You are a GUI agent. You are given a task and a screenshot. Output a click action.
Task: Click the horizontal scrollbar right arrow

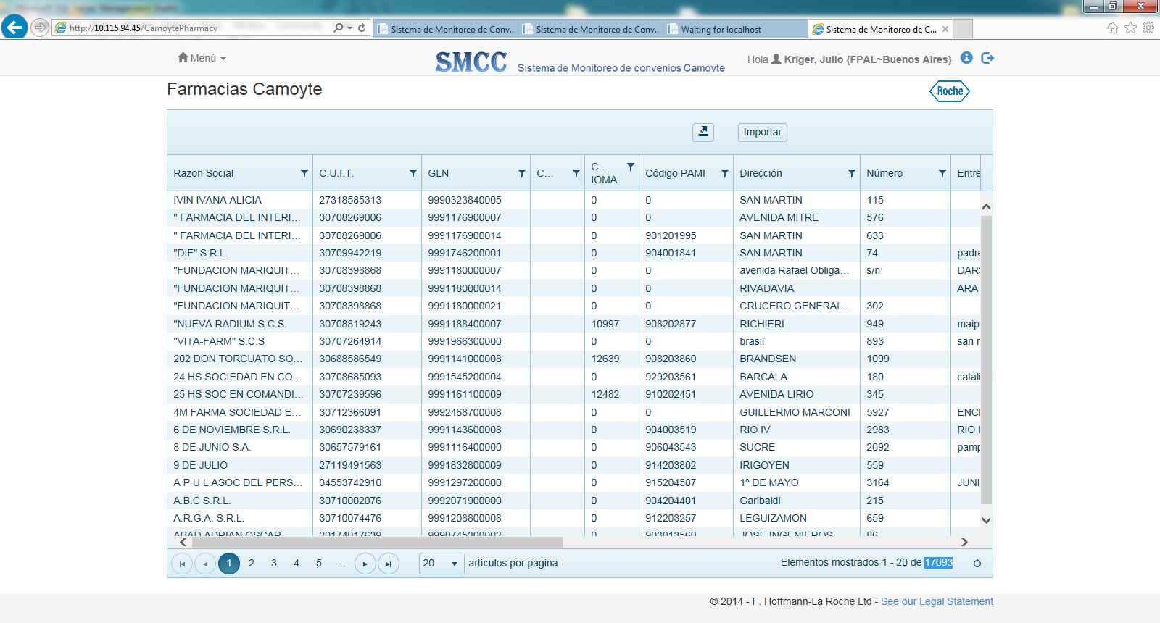pyautogui.click(x=964, y=542)
